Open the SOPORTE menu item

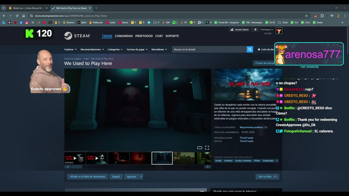tap(172, 36)
